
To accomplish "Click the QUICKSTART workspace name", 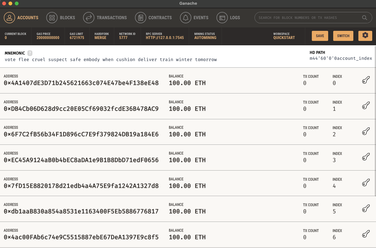I will [284, 38].
